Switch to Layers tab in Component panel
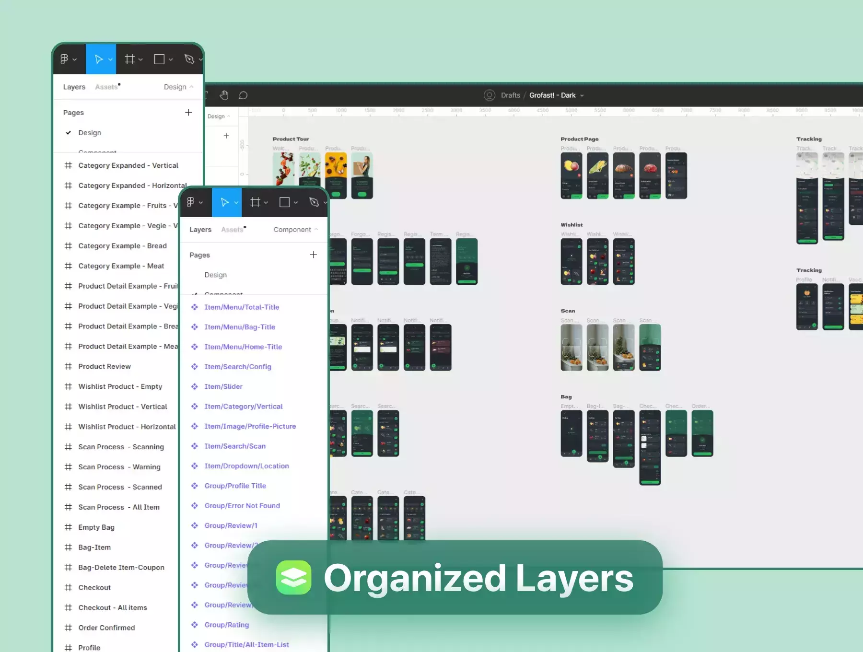Screen dimensions: 863x652 pyautogui.click(x=200, y=230)
